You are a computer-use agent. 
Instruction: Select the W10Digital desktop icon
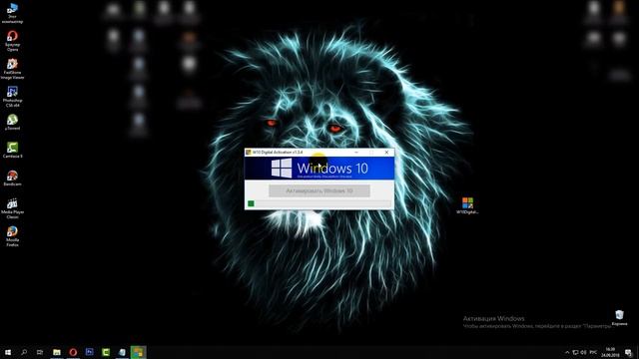tap(467, 205)
